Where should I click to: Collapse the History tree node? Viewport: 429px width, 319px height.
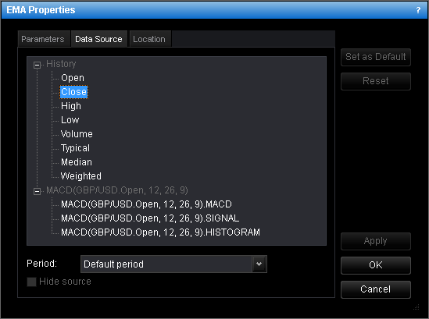37,65
